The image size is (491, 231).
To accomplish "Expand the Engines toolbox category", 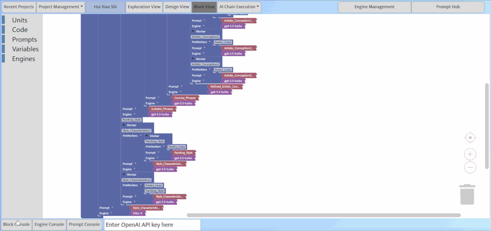I will pyautogui.click(x=24, y=59).
